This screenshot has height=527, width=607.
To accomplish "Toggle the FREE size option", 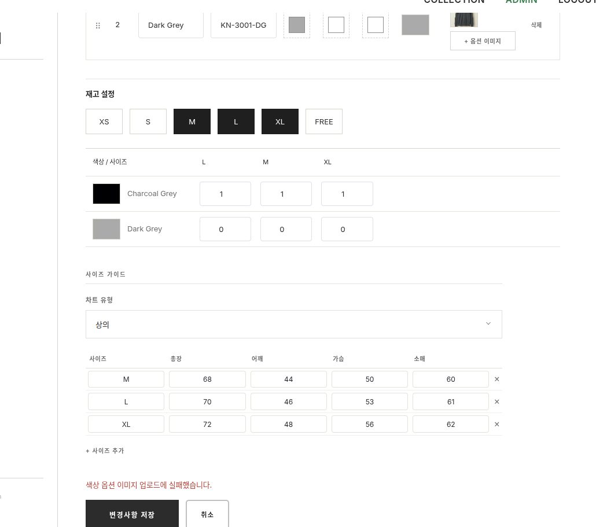I will pyautogui.click(x=324, y=121).
